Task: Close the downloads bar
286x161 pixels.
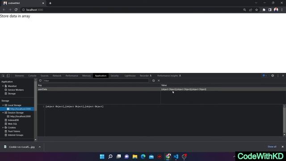Action: tap(282, 147)
